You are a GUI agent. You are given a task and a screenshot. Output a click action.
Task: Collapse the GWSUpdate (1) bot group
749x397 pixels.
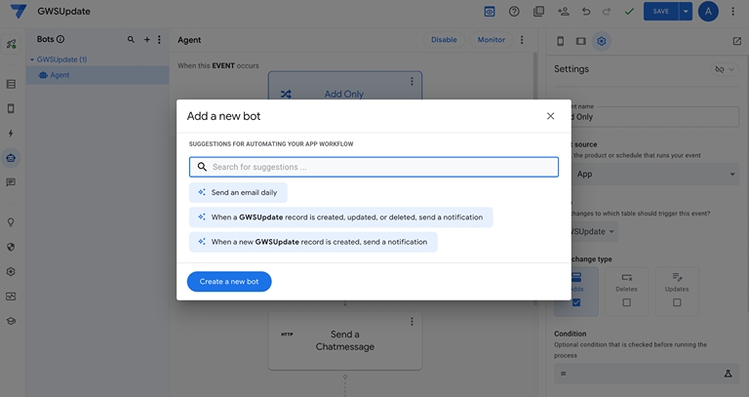point(31,60)
